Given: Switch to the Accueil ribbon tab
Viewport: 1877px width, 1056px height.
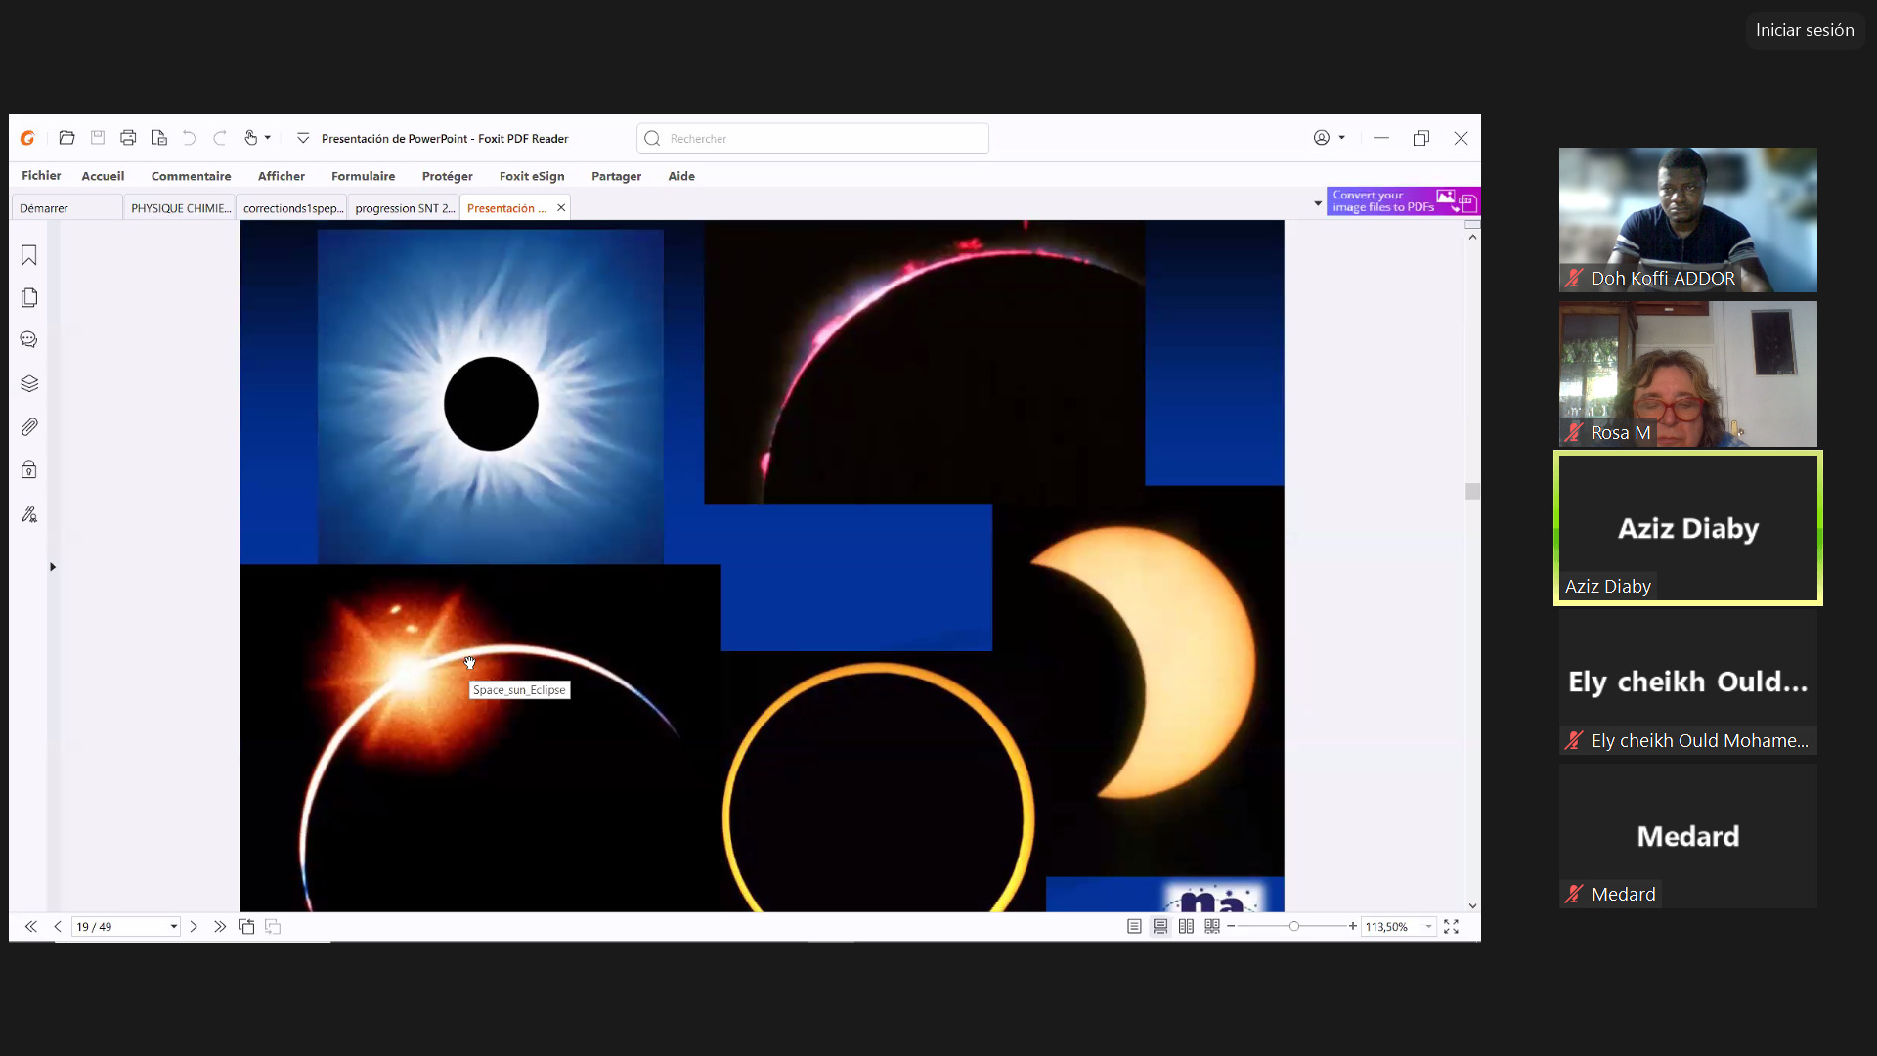Looking at the screenshot, I should [x=103, y=176].
